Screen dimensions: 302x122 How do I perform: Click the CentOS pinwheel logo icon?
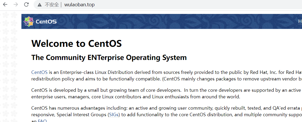tap(29, 22)
